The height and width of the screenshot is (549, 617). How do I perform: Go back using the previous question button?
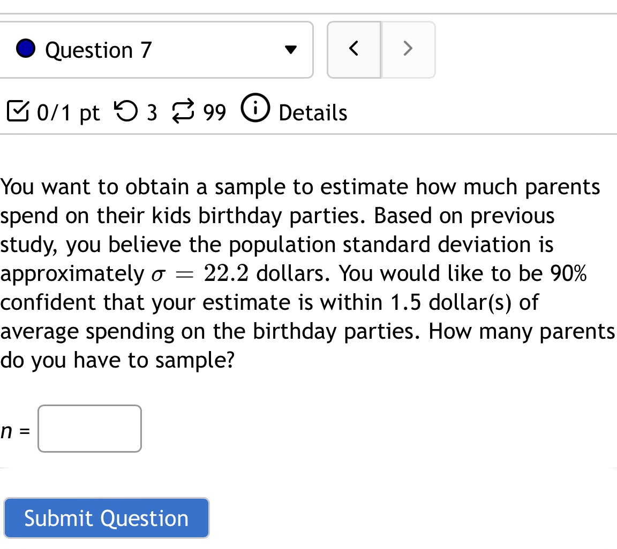click(353, 48)
